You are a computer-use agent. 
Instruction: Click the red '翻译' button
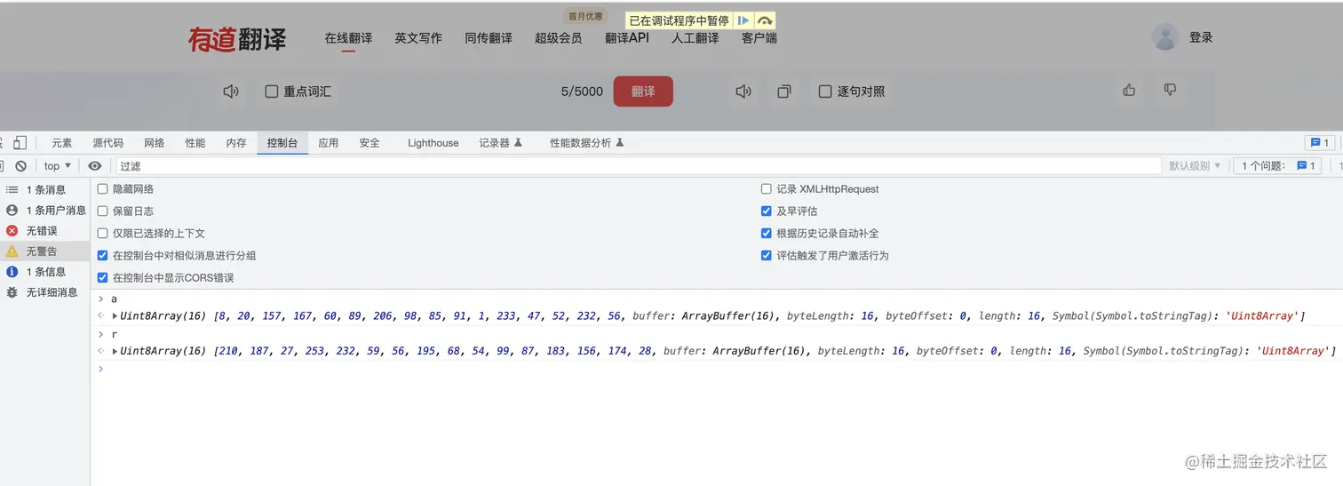click(643, 92)
